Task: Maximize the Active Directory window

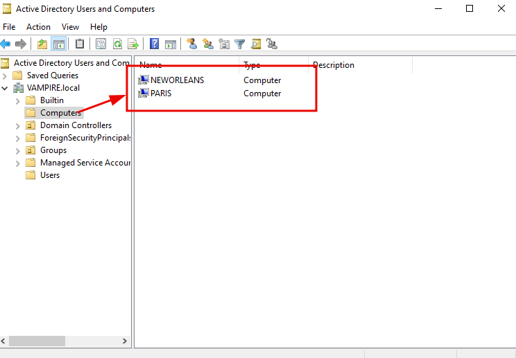Action: coord(470,8)
